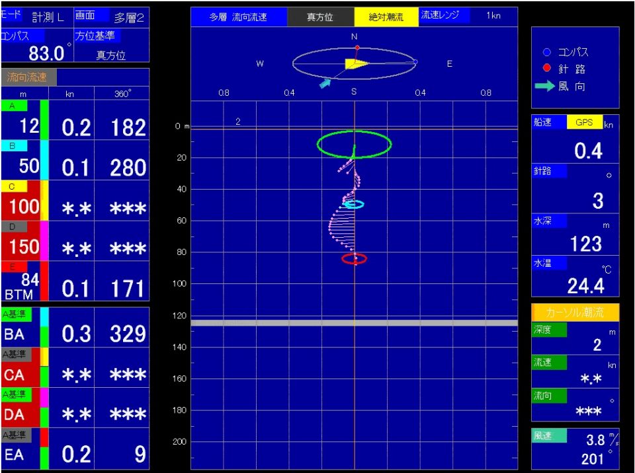Image resolution: width=635 pixels, height=473 pixels.
Task: Click the DA relative current row label
Action: 14,415
